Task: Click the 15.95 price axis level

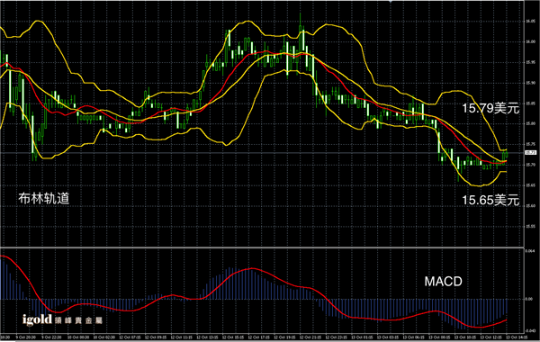Action: coord(530,62)
